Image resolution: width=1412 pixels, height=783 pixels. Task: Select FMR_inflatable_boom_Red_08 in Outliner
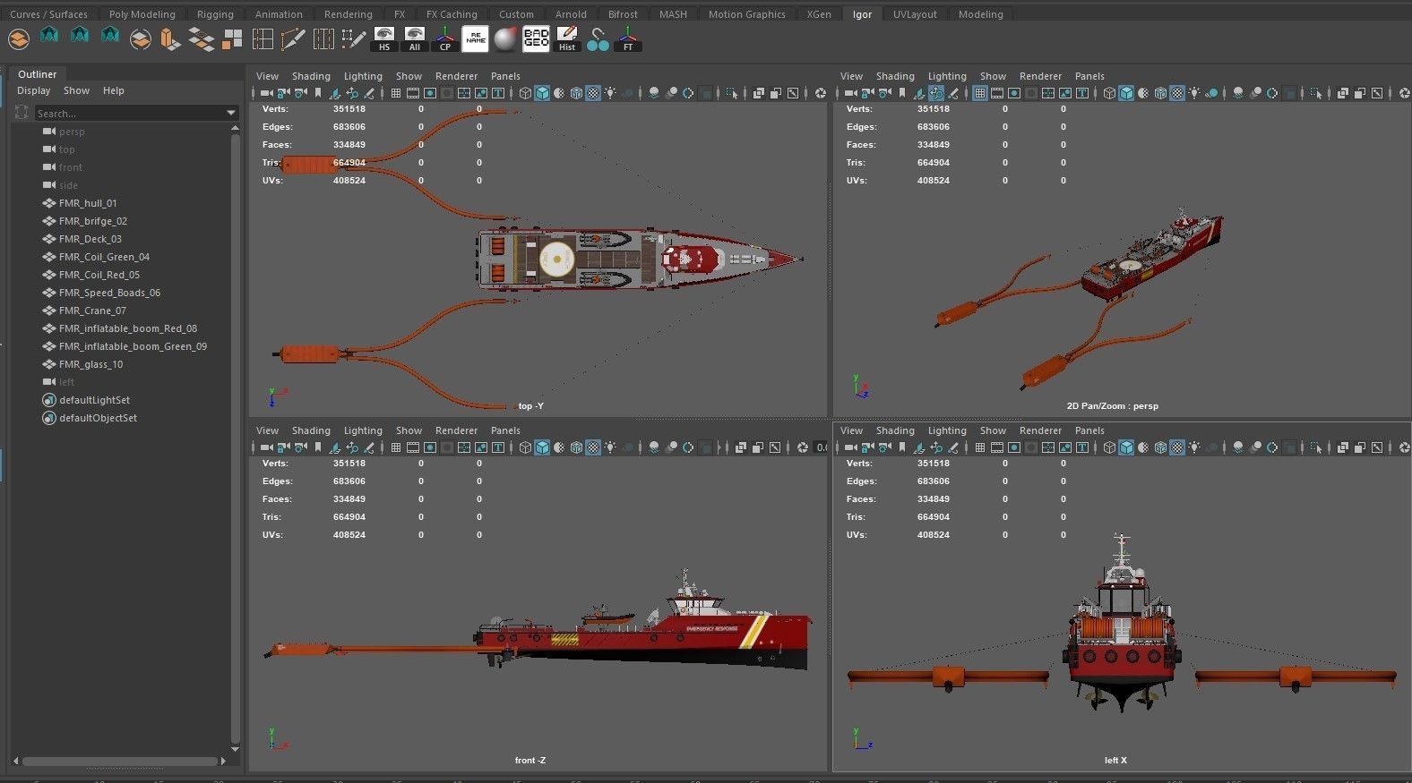tap(127, 328)
